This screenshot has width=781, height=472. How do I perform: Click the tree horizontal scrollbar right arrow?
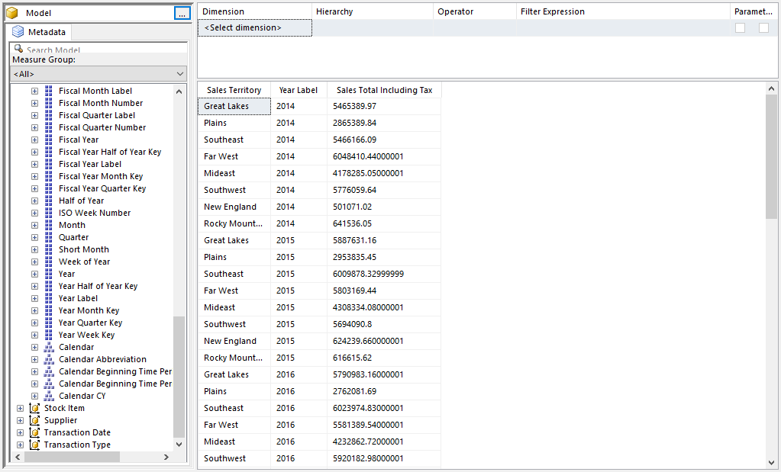tap(166, 457)
